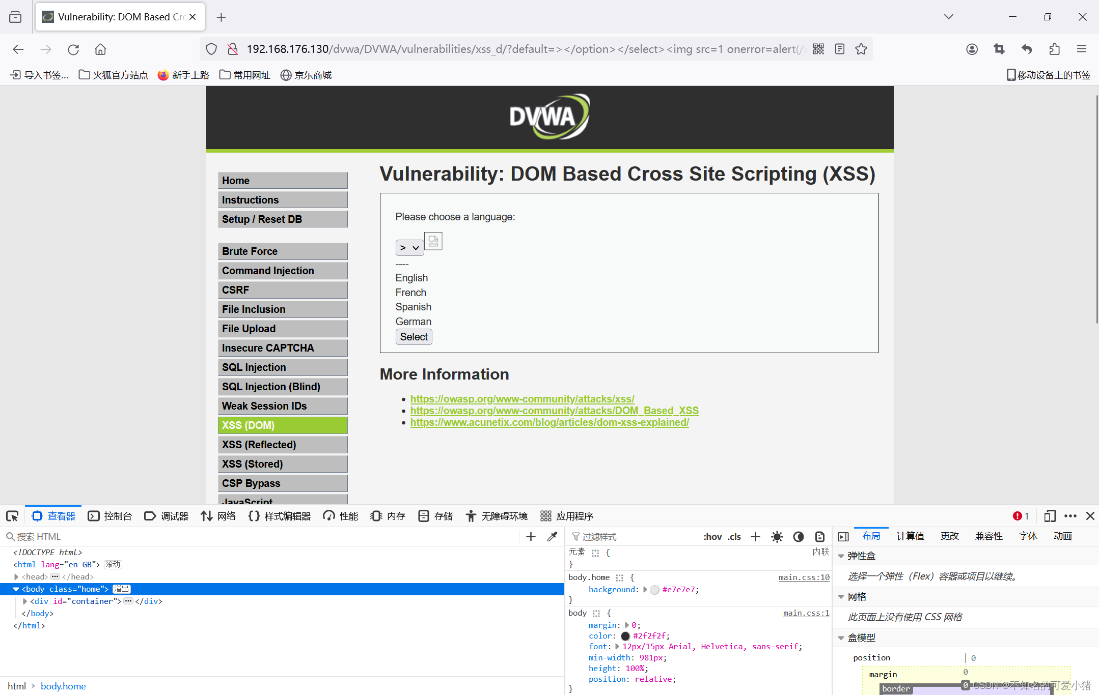Reload the page with the refresh icon

coord(73,49)
